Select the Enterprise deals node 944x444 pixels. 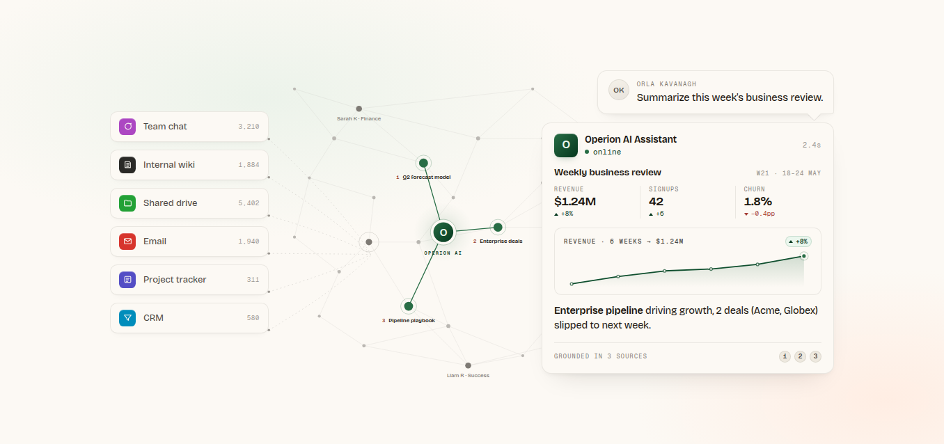(498, 227)
